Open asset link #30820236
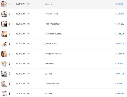Image resolution: width=127 pixels, height=97 pixels. 120,4
